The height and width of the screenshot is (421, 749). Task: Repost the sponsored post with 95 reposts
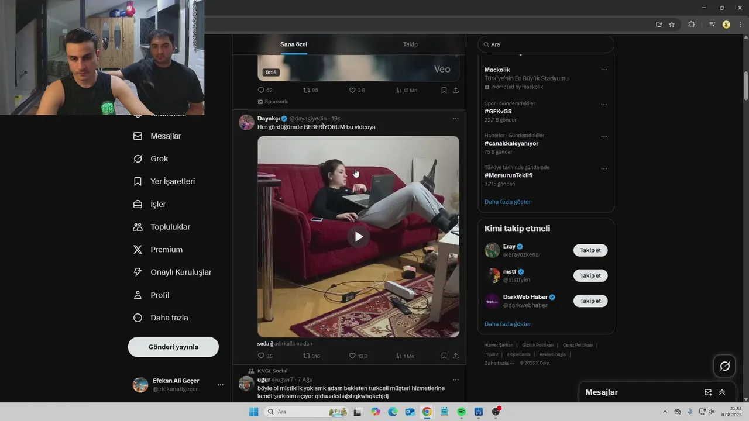click(x=310, y=90)
